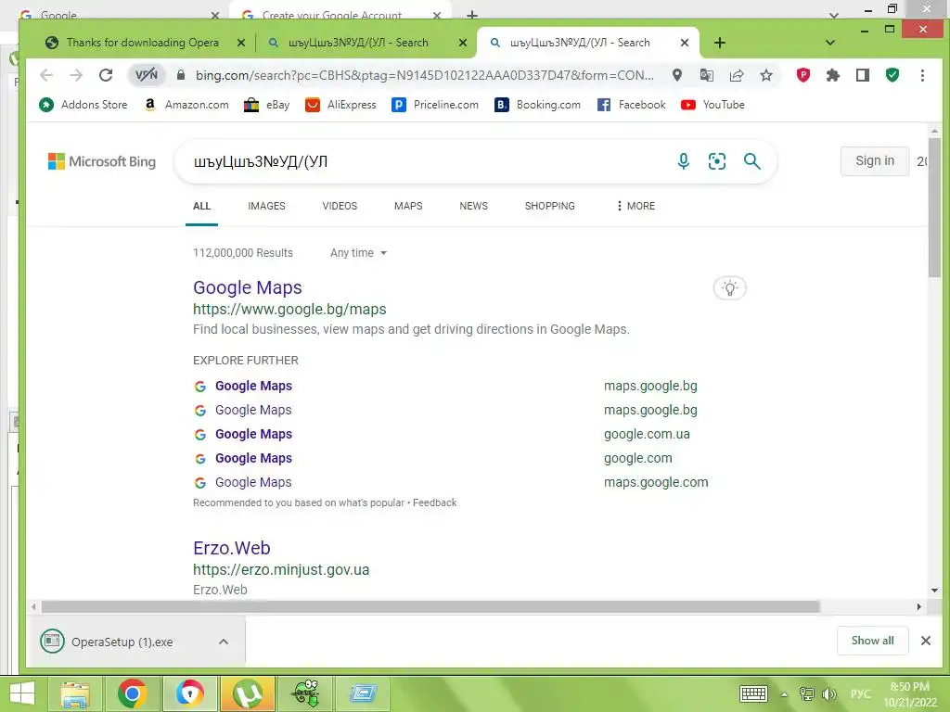Viewport: 950px width, 712px height.
Task: Click the Bing search input field
Action: (424, 161)
